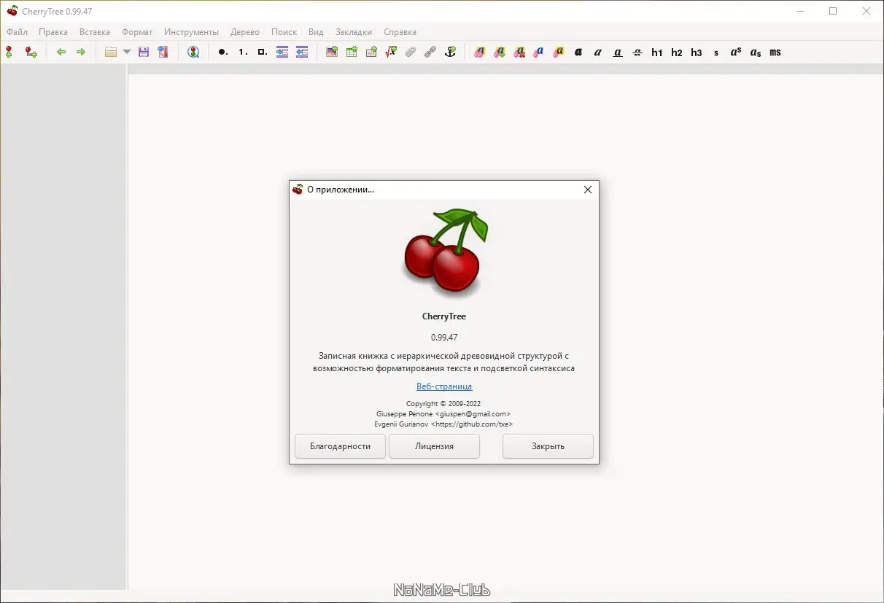Screen dimensions: 884x603
Task: Click the Copyright © 2009-2022 text
Action: click(x=443, y=403)
